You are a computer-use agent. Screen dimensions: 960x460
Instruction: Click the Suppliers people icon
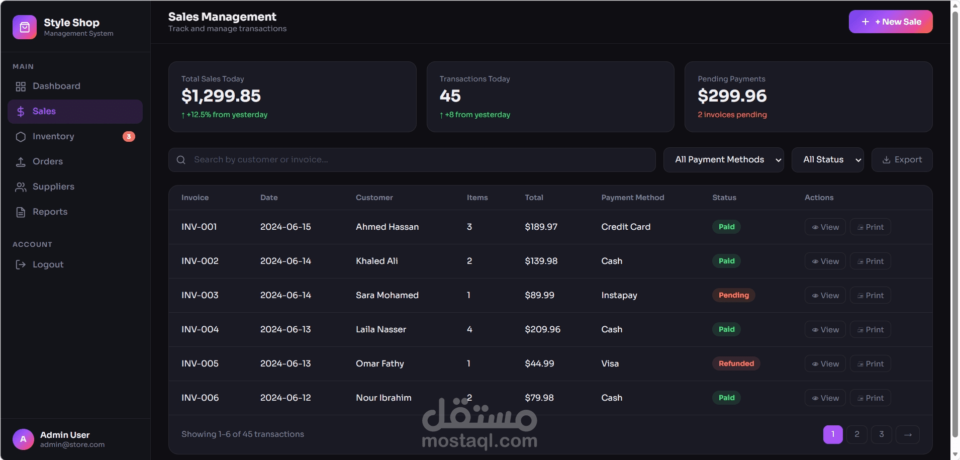pyautogui.click(x=21, y=187)
